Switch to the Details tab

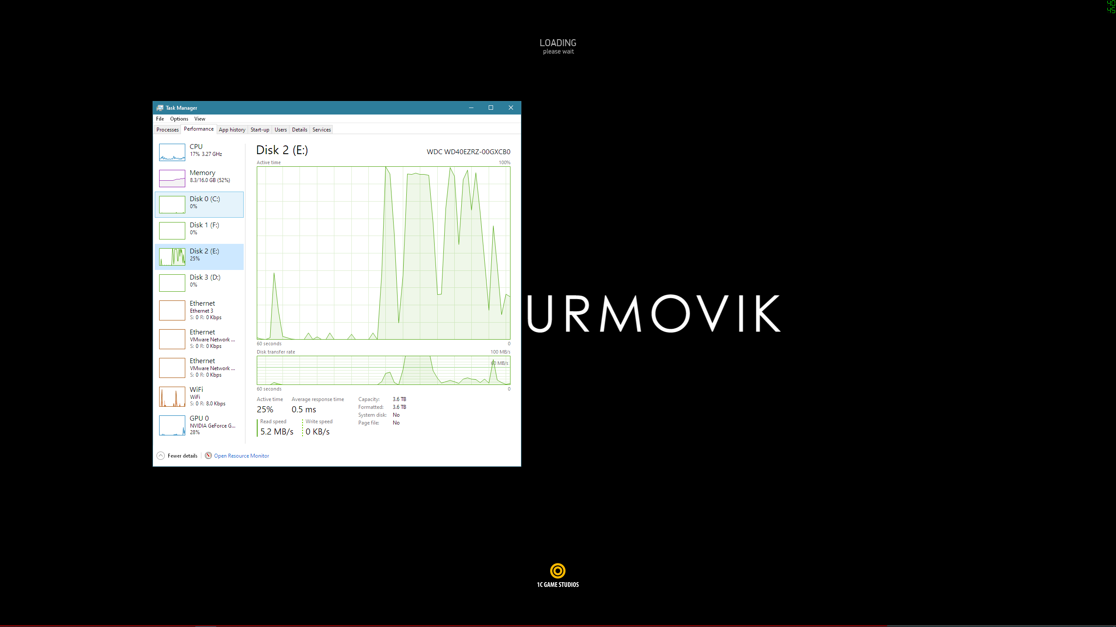tap(299, 130)
